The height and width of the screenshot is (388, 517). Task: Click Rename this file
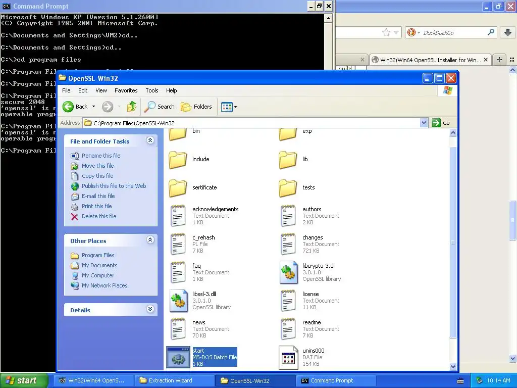click(x=101, y=156)
